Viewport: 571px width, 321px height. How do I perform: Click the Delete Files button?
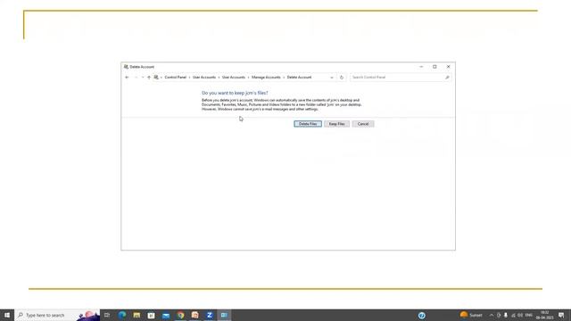point(308,124)
